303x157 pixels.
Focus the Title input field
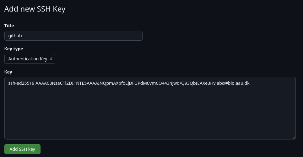tap(73, 36)
